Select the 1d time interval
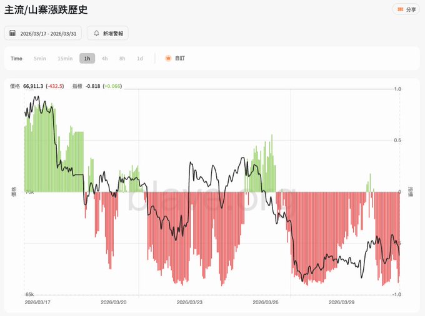 pos(140,59)
